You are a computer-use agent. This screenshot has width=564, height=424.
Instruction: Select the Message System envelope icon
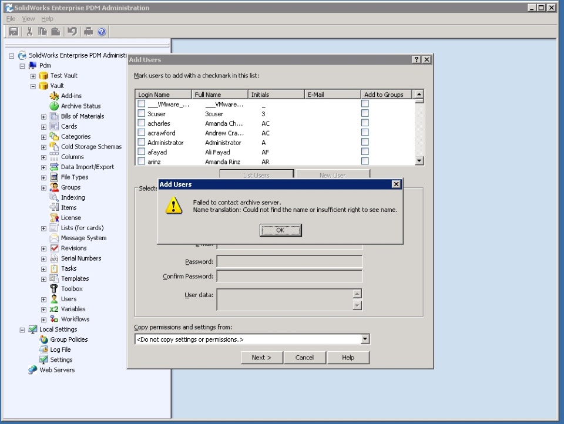coord(54,238)
